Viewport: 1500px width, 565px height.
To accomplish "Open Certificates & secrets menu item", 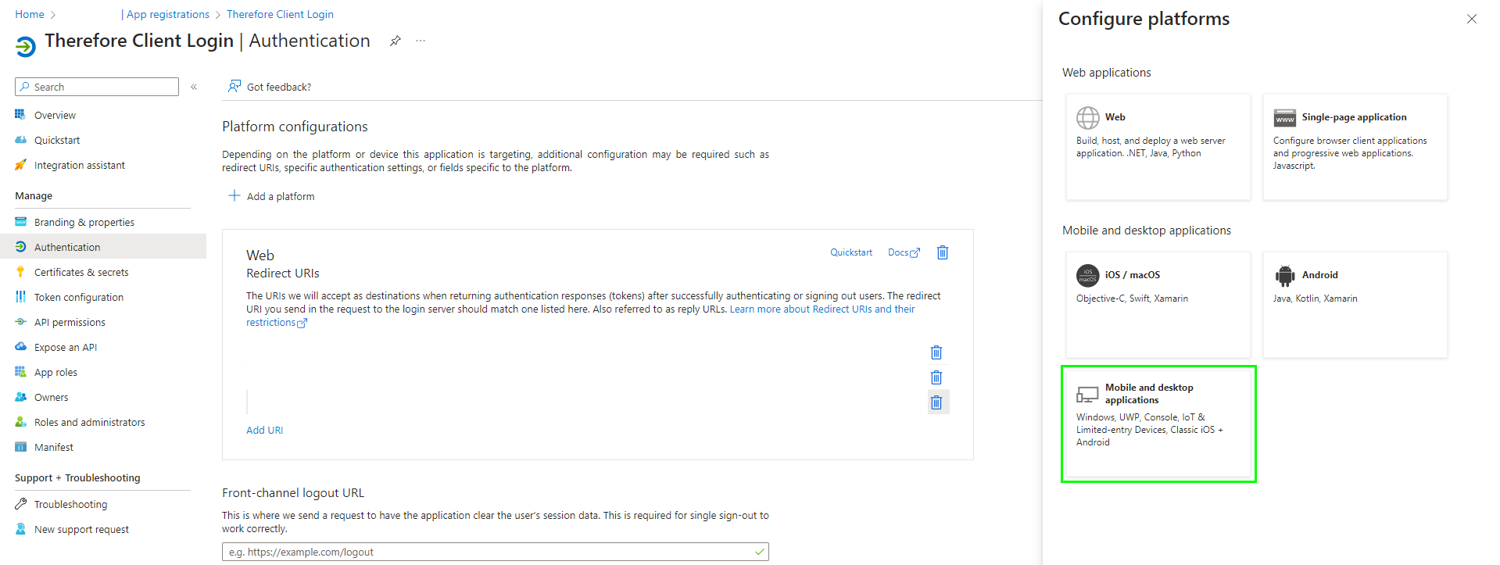I will click(x=81, y=272).
